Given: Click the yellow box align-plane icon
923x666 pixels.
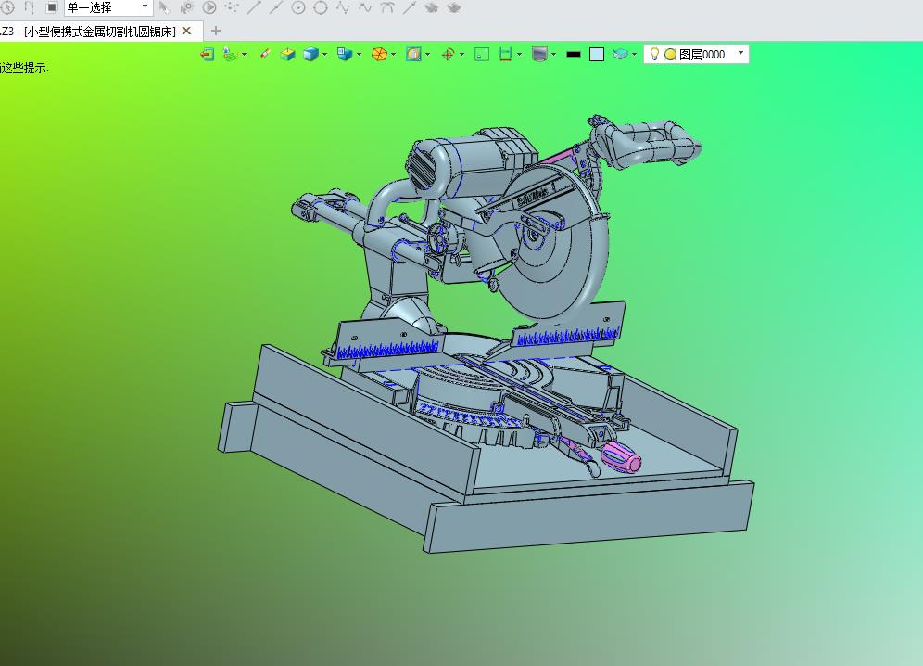Looking at the screenshot, I should (287, 54).
